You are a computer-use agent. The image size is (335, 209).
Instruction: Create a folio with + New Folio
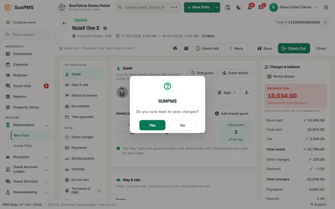(x=199, y=7)
